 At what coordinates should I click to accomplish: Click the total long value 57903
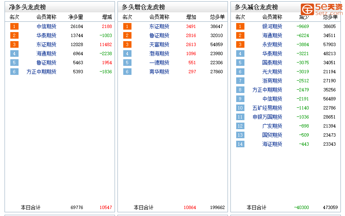click(x=329, y=44)
